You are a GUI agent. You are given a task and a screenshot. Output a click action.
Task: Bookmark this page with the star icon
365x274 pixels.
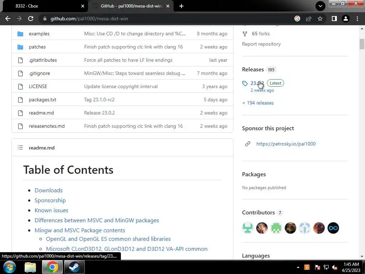coord(320,19)
